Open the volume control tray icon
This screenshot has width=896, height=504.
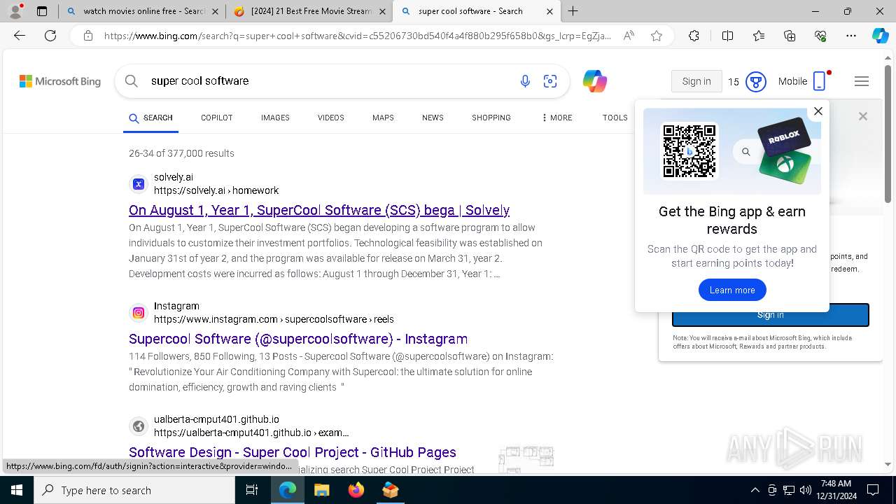tap(806, 490)
